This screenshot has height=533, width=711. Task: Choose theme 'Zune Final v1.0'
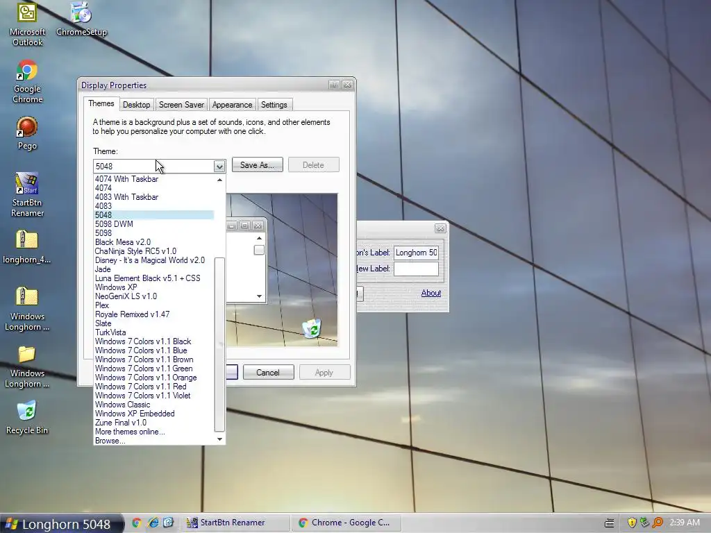[153, 423]
